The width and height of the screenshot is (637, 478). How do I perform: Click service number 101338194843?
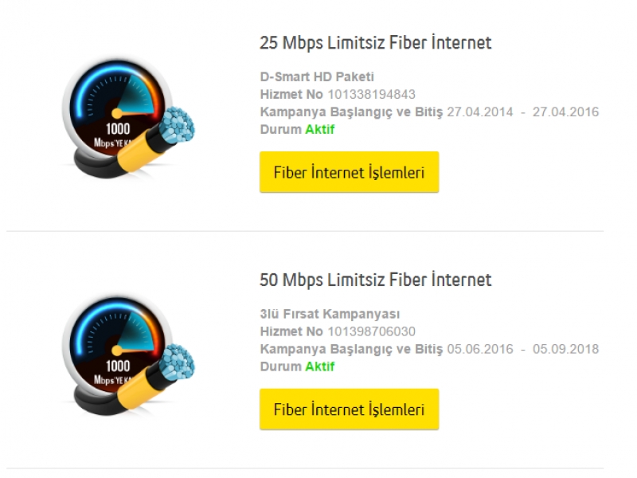pos(371,94)
